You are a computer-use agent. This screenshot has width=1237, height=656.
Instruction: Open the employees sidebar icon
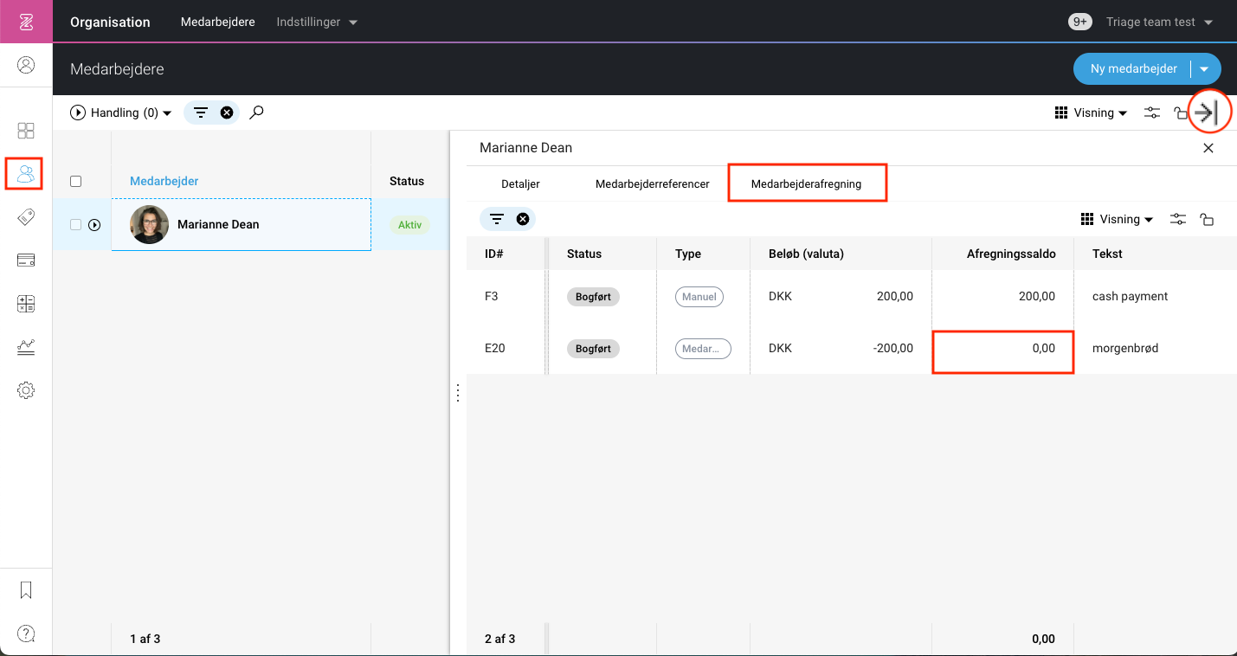pos(26,173)
